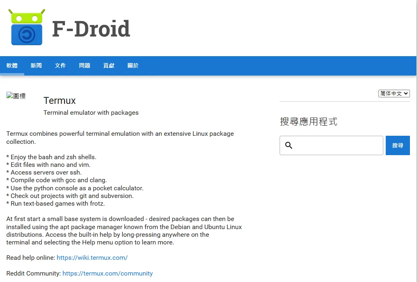418x282 pixels.
Task: Expand the 简体中文 language dropdown
Action: pos(394,93)
